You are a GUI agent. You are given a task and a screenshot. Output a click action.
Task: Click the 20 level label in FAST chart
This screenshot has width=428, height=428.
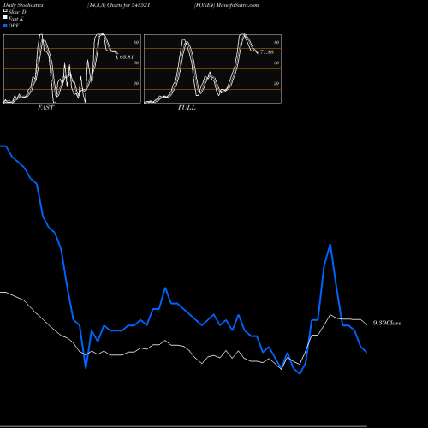(x=136, y=83)
